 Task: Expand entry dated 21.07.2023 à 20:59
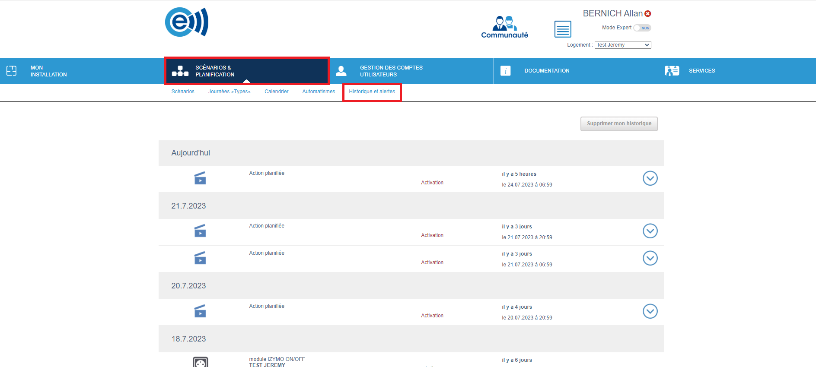(x=650, y=231)
